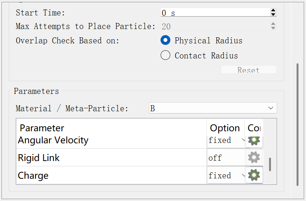This screenshot has height=201, width=306.
Task: Open the Angular Velocity configuration gear
Action: point(254,140)
